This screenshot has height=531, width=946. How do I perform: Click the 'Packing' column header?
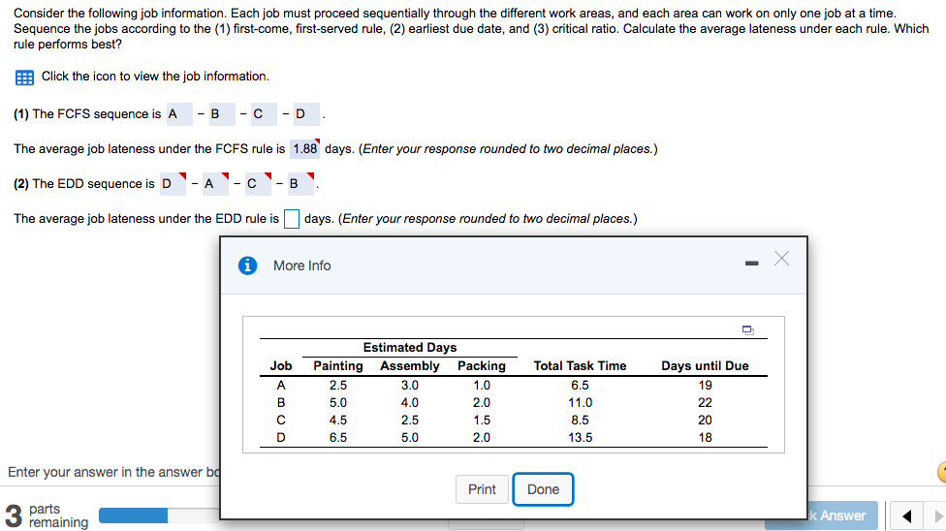(x=482, y=365)
